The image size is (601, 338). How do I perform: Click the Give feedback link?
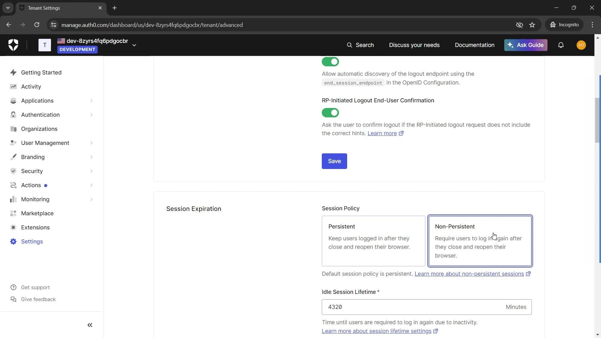38,300
